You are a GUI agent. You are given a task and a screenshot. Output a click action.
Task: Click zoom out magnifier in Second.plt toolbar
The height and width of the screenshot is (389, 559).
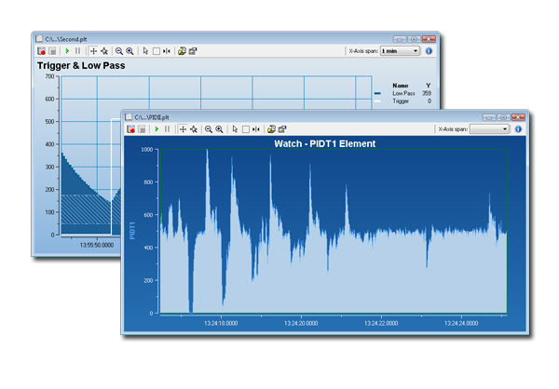[118, 51]
